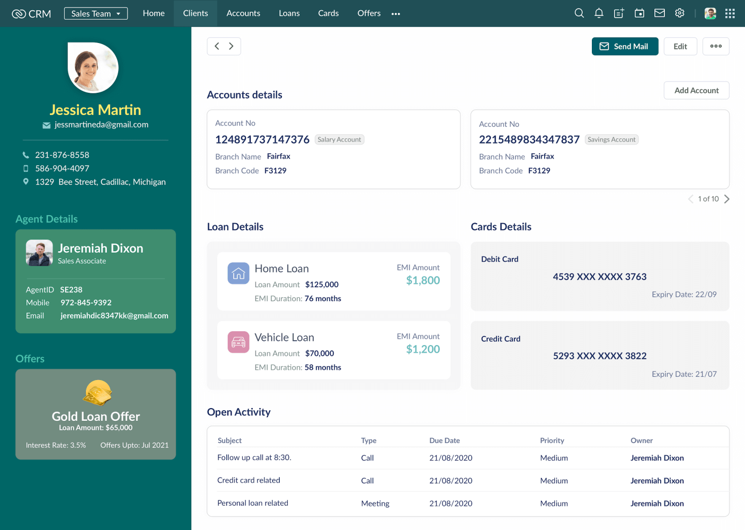The width and height of the screenshot is (745, 530).
Task: Click the Salary Account tag
Action: 340,139
